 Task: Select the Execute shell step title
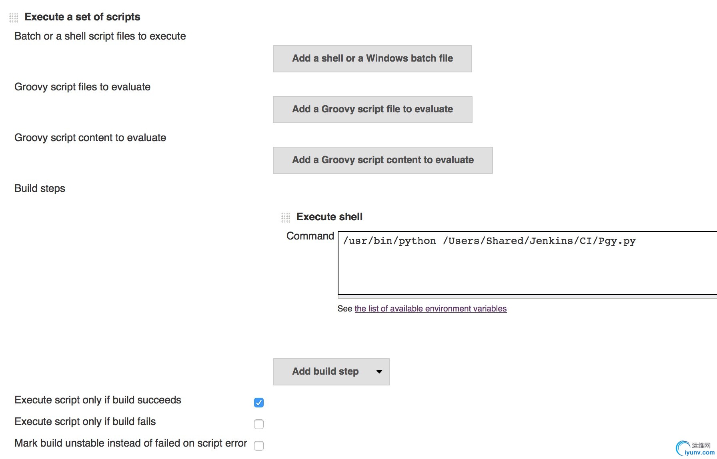(x=329, y=217)
